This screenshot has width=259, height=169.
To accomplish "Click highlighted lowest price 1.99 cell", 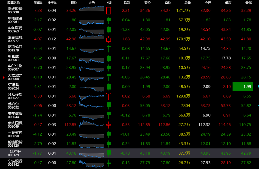I will 243,86.
